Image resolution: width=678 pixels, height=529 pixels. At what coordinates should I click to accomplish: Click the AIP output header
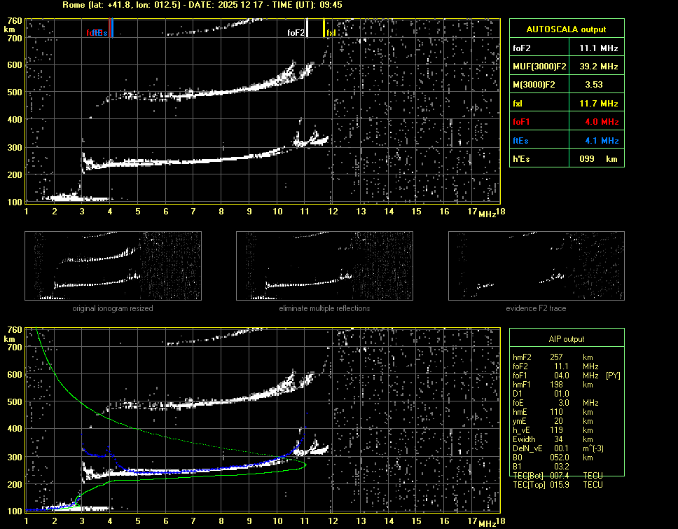(x=566, y=339)
